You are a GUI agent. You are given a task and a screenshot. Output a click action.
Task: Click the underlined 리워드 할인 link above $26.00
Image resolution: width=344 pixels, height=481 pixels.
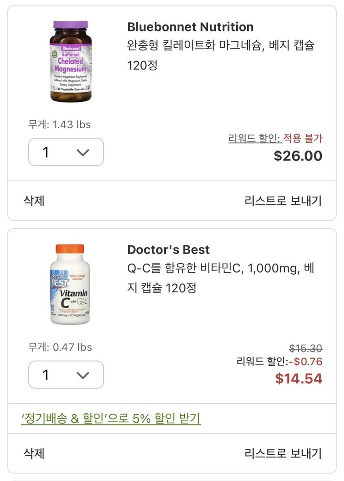tap(255, 138)
